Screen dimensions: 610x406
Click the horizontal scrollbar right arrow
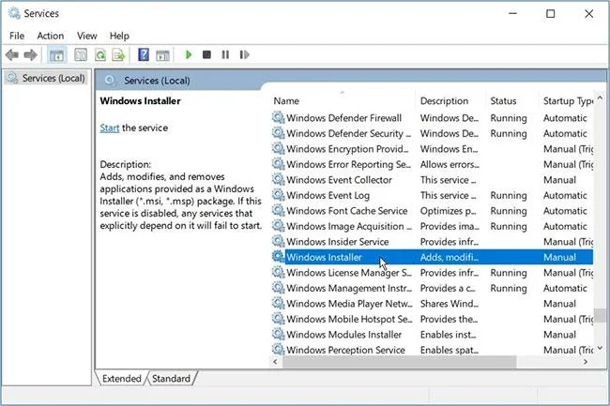click(586, 362)
